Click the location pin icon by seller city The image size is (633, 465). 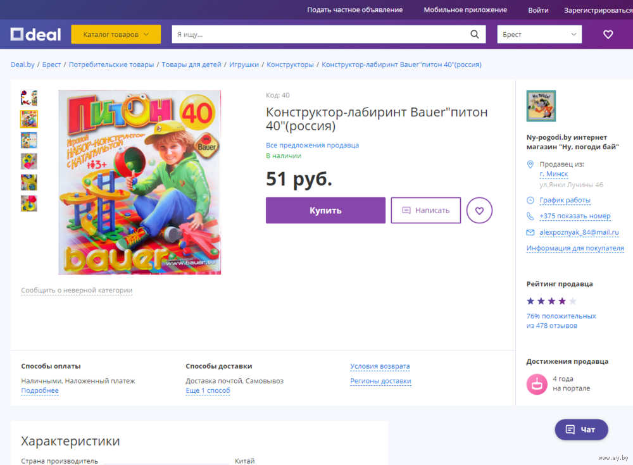530,164
